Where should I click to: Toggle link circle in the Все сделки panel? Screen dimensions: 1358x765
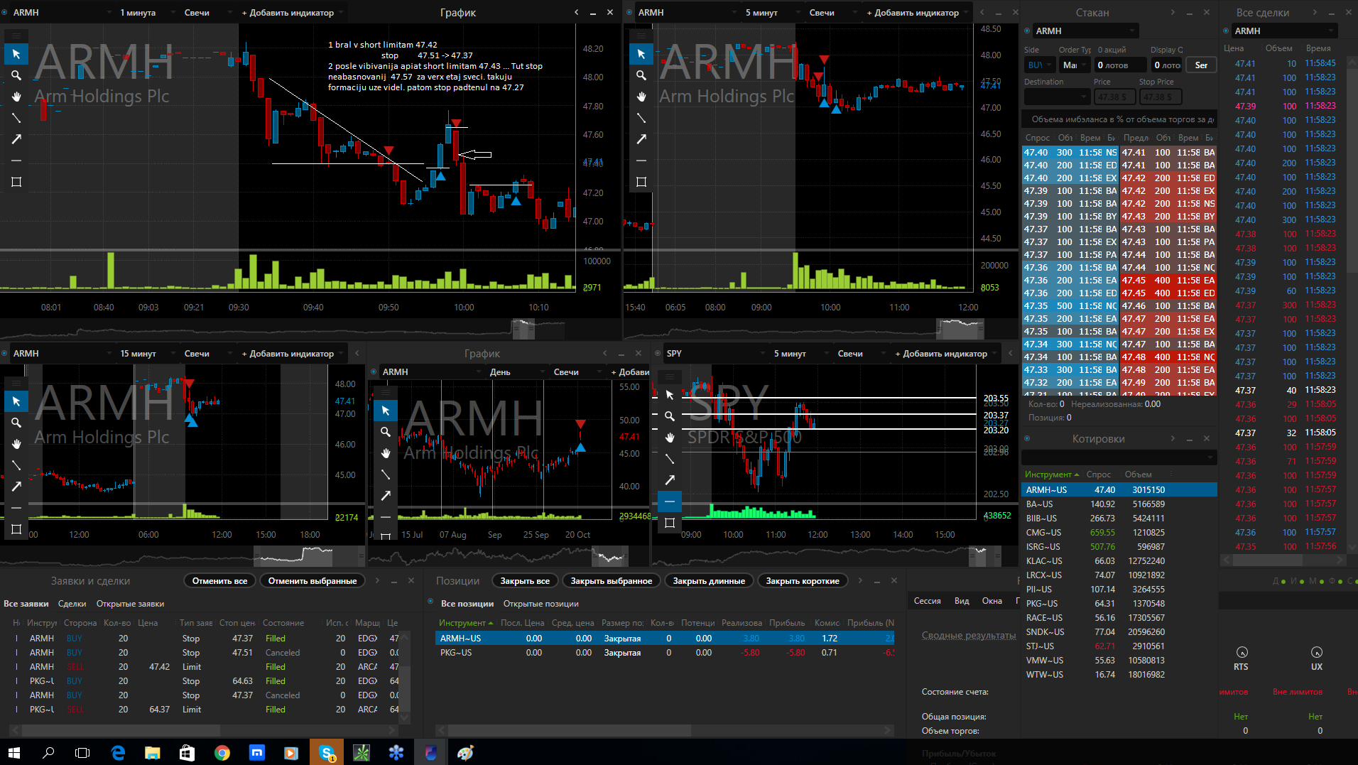(1226, 31)
